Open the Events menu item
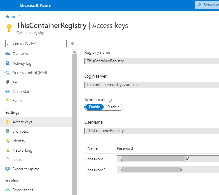The height and width of the screenshot is (195, 219). click(x=18, y=101)
